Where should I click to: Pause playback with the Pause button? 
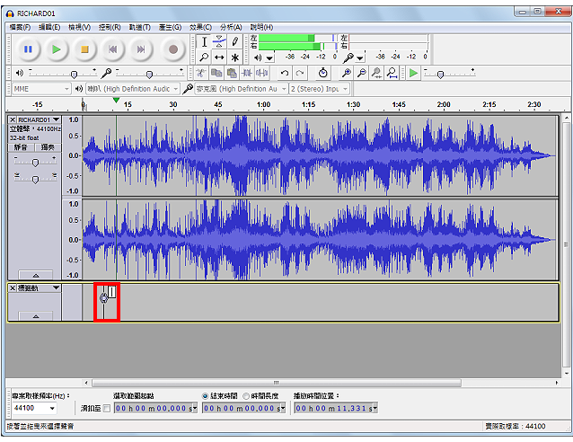click(x=28, y=49)
